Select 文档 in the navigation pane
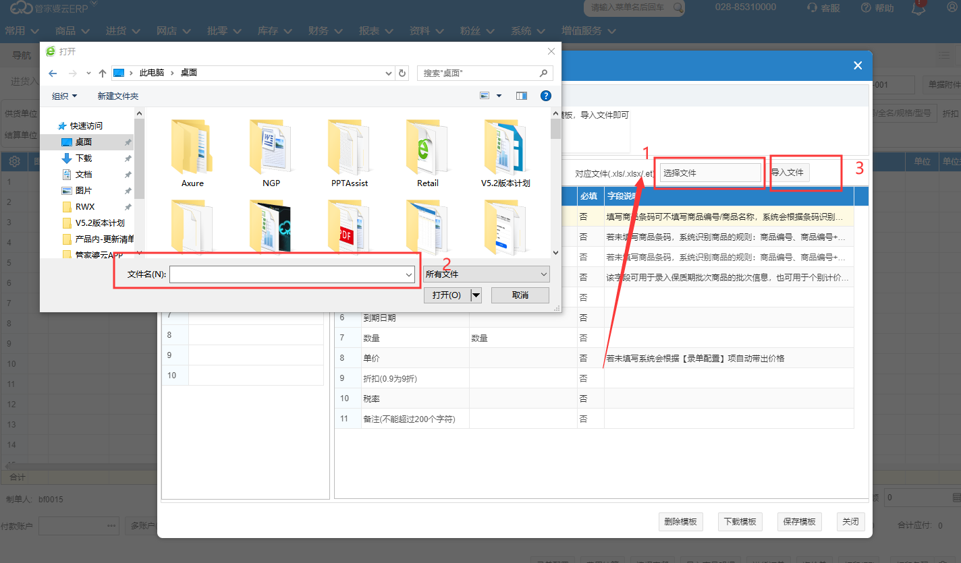This screenshot has height=563, width=961. point(84,175)
